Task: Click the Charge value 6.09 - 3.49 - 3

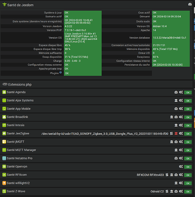Action: 73,61
